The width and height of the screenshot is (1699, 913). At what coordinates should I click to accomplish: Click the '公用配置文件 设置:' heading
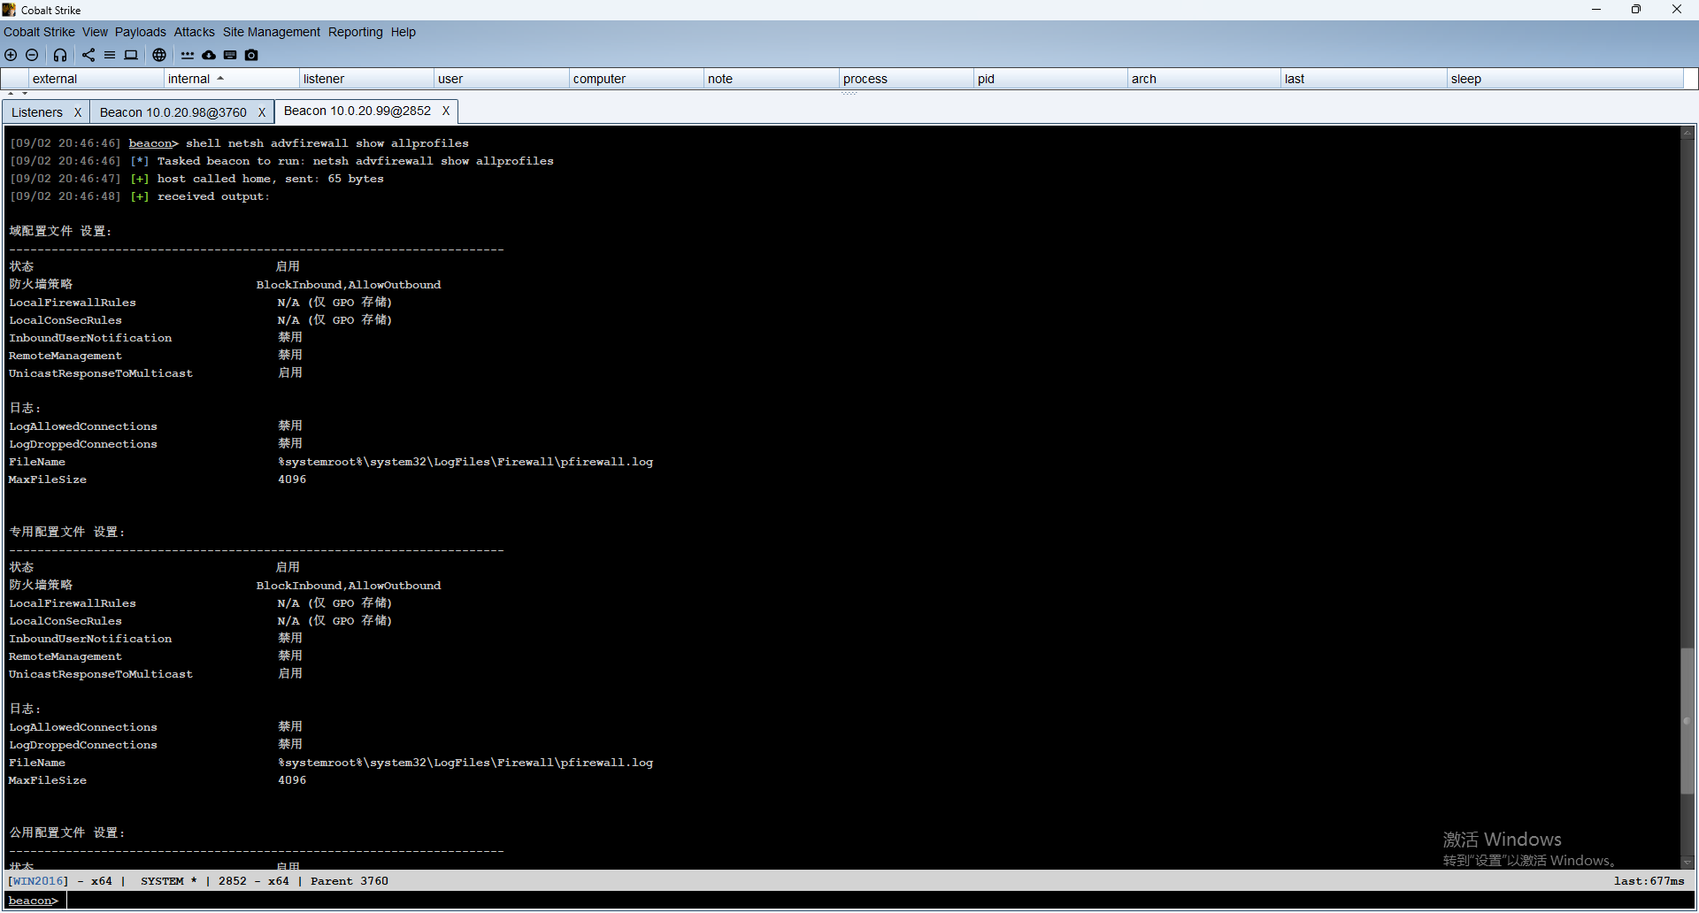pyautogui.click(x=67, y=832)
